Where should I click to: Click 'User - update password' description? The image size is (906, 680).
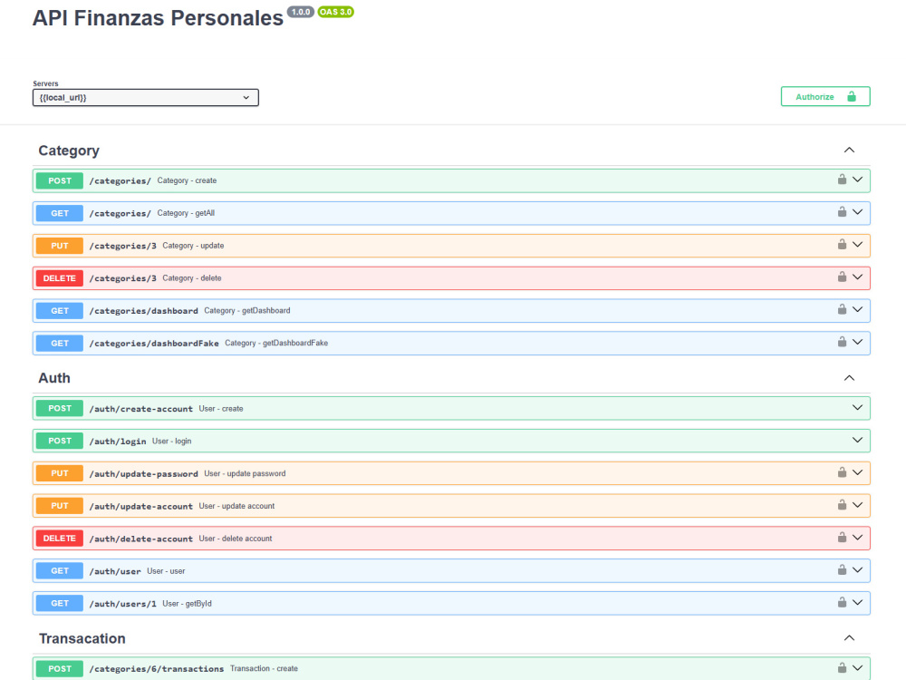coord(245,473)
